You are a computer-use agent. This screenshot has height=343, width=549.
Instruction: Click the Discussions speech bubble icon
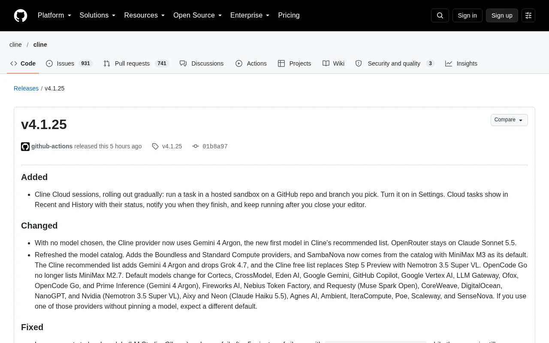(183, 63)
